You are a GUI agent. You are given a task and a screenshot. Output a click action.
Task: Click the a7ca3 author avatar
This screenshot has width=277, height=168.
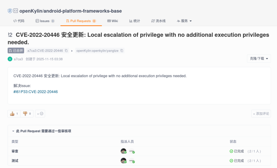[x=10, y=59]
